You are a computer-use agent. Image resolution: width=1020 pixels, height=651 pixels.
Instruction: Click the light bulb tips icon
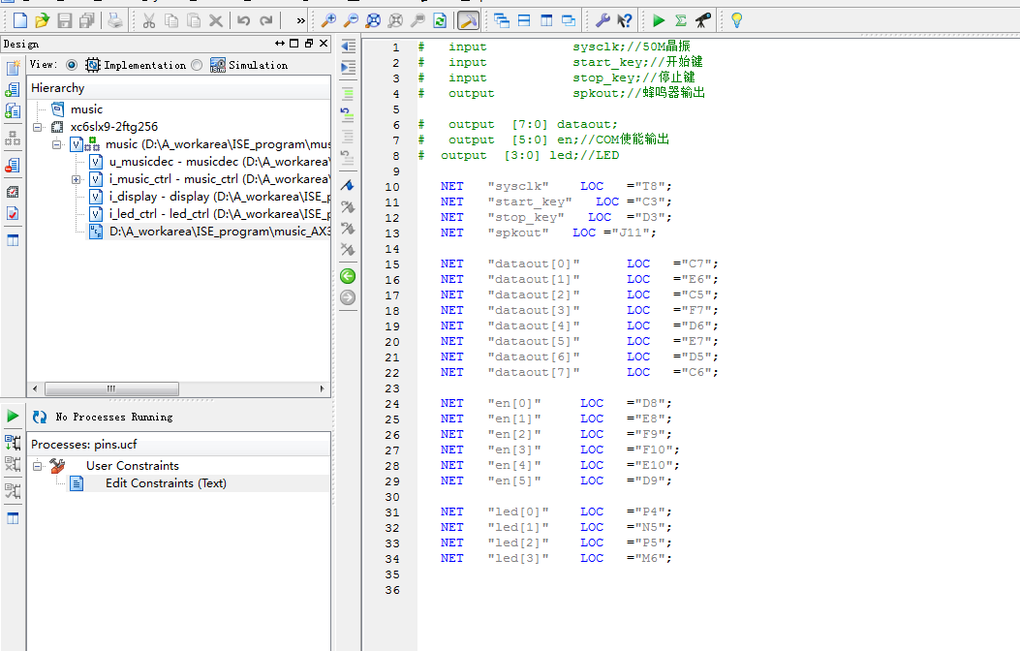coord(736,20)
